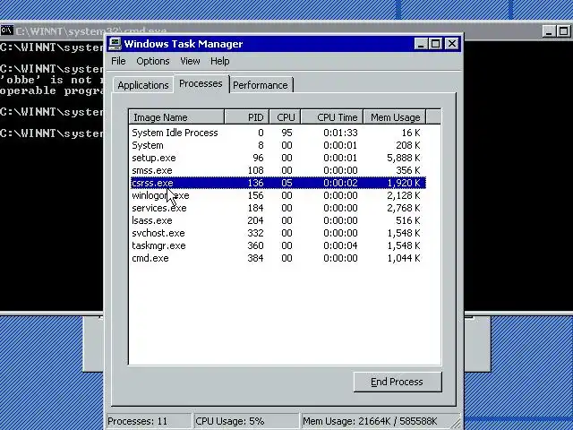This screenshot has height=430, width=573.
Task: Click memory value 5,888 K
Action: [404, 158]
